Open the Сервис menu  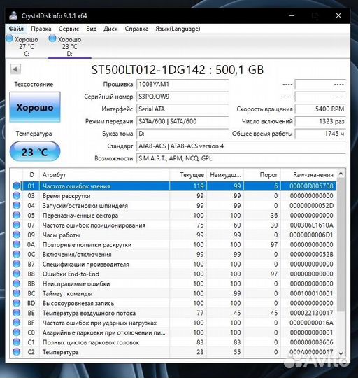click(69, 29)
